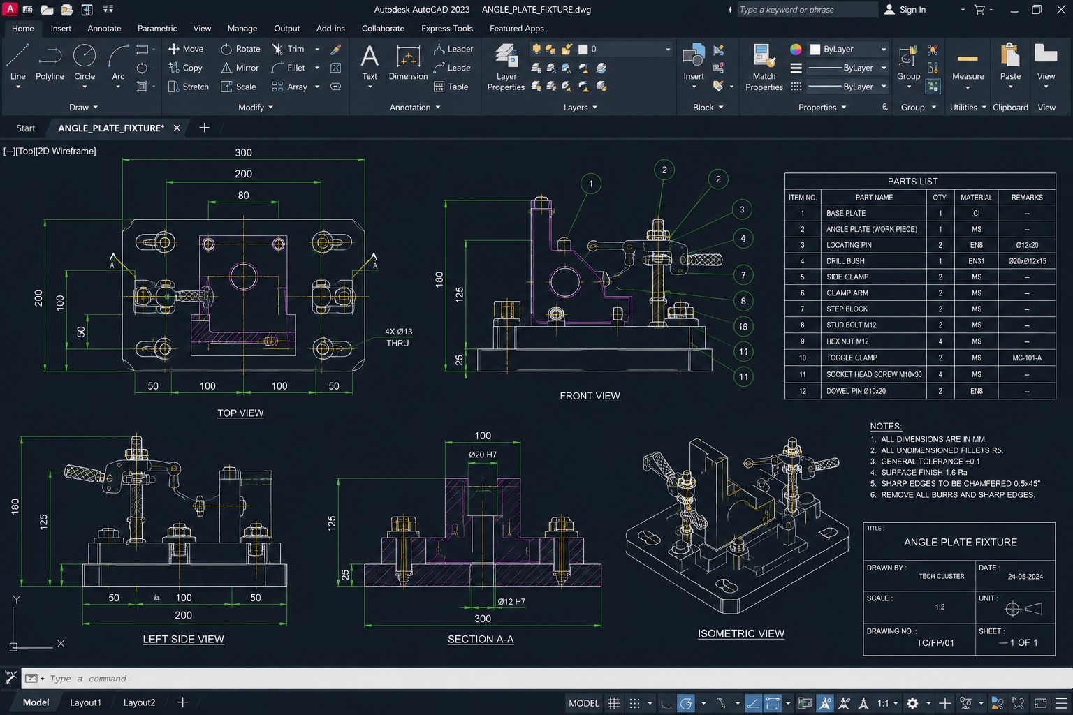The width and height of the screenshot is (1073, 715).
Task: Toggle Clean Screen mode
Action: coord(1040,703)
